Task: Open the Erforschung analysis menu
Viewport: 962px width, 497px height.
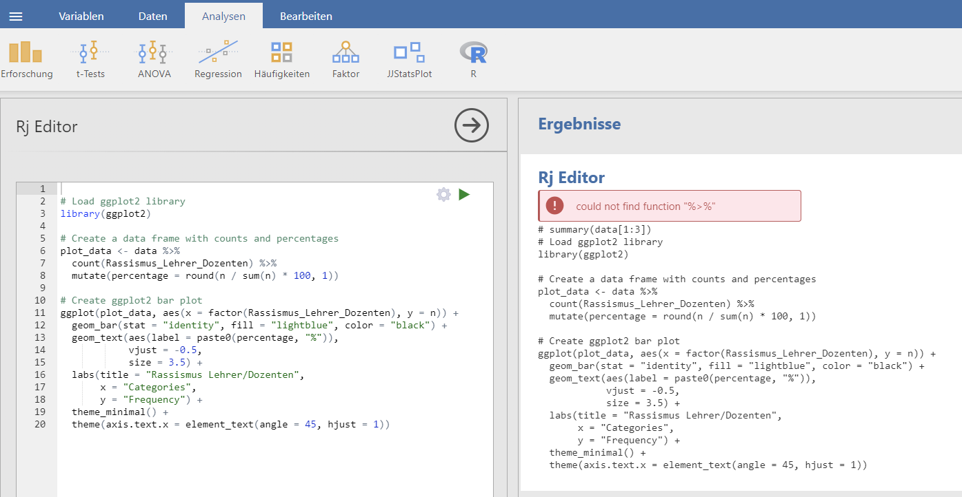Action: (26, 60)
